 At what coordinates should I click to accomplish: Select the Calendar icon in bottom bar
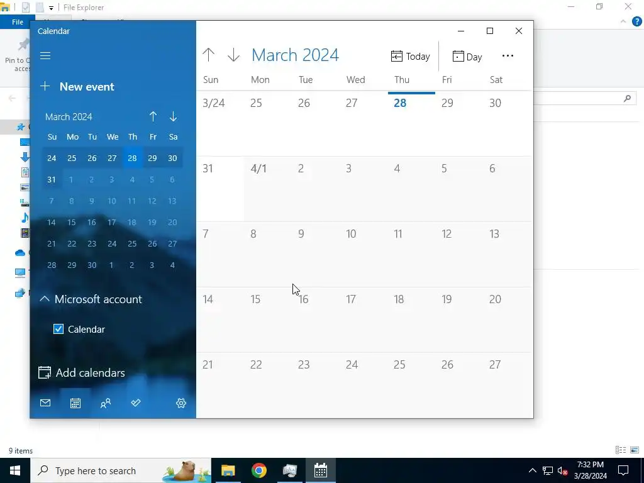(75, 403)
